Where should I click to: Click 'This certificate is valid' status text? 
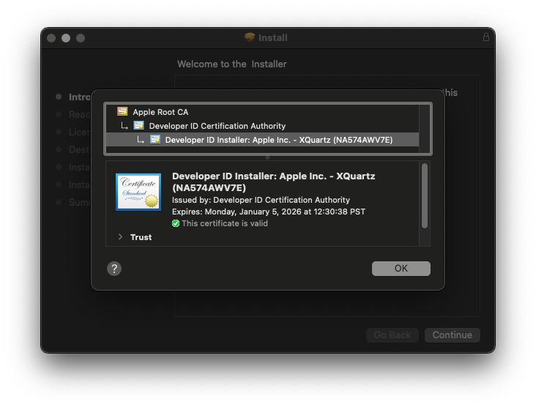click(225, 223)
